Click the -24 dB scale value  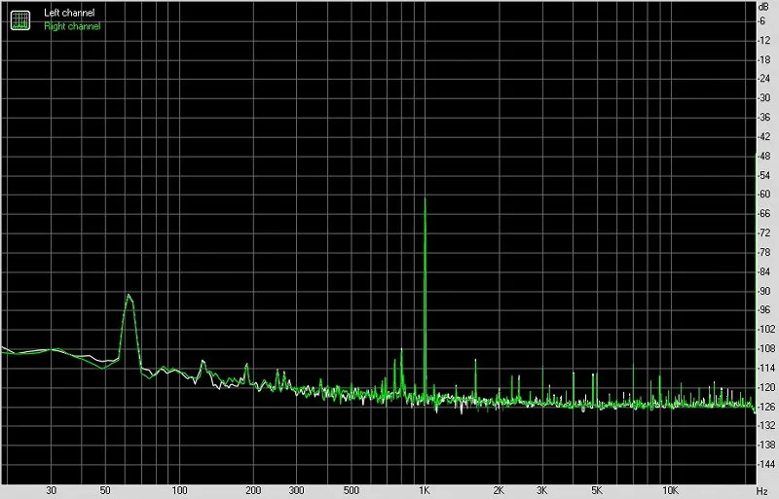click(x=763, y=79)
